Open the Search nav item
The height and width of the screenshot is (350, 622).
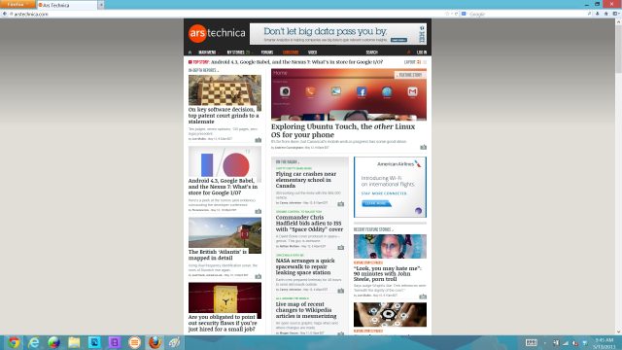pos(371,52)
